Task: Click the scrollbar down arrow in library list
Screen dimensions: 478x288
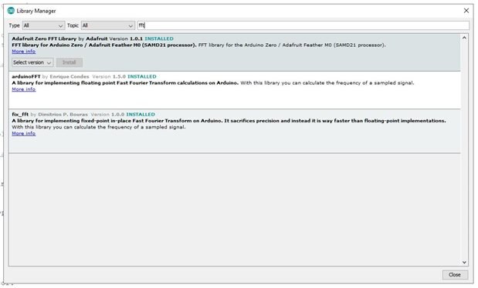Action: [x=464, y=262]
